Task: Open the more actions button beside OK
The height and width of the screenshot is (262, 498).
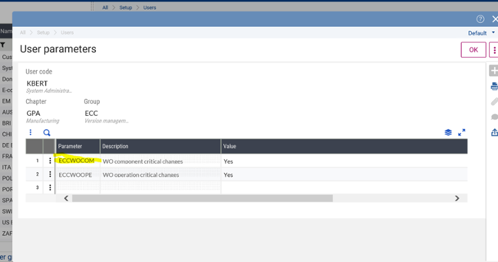Action: [x=494, y=50]
